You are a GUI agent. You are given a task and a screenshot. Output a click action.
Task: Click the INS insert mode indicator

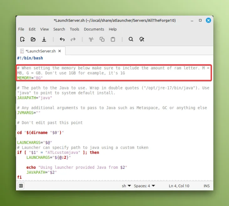coord(206,186)
